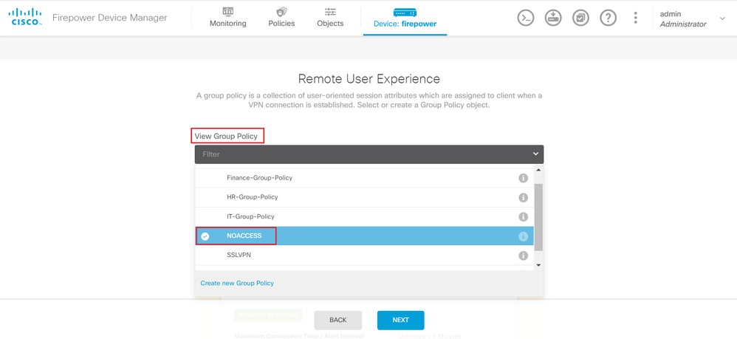
Task: Select the IT-Group-Policy option
Action: [250, 216]
